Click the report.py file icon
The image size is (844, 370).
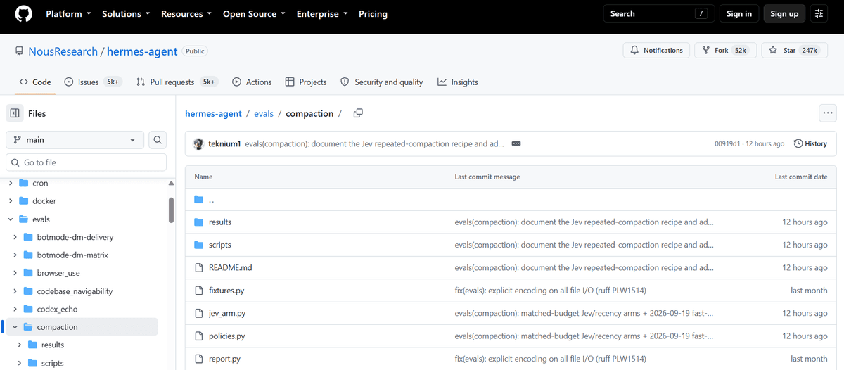(x=198, y=359)
